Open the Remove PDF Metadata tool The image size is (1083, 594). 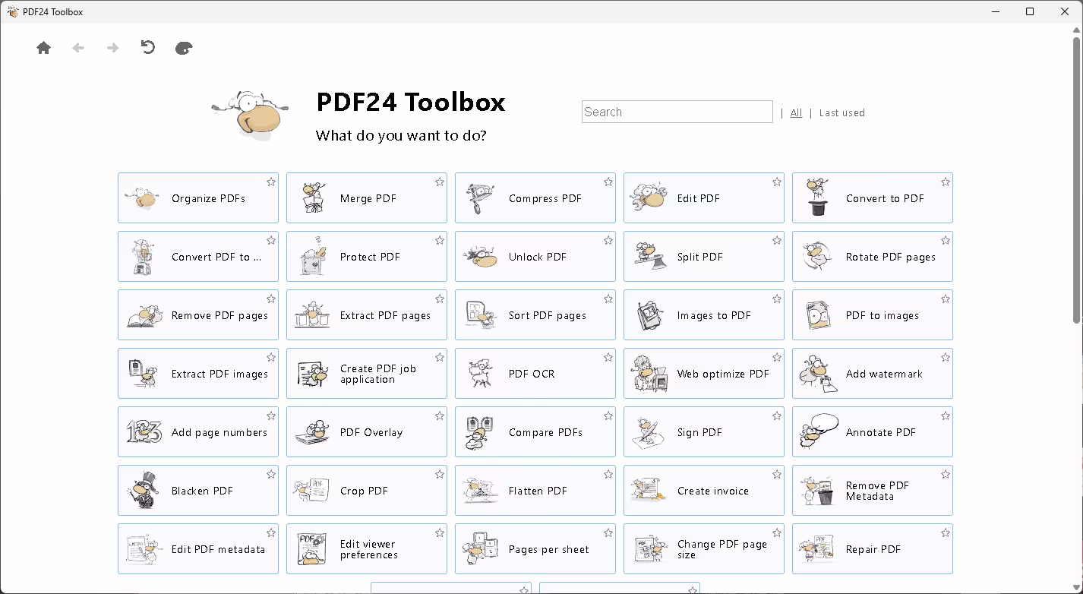(873, 491)
